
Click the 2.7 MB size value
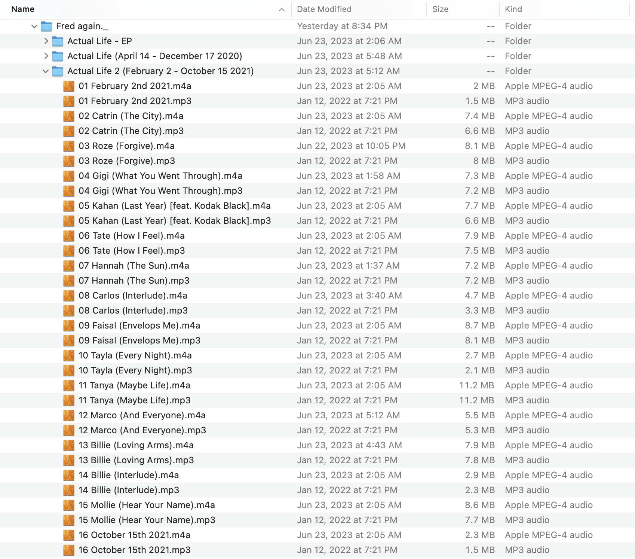point(480,355)
